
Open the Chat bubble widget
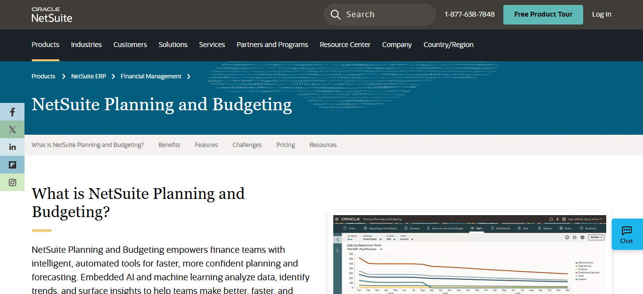pos(627,234)
